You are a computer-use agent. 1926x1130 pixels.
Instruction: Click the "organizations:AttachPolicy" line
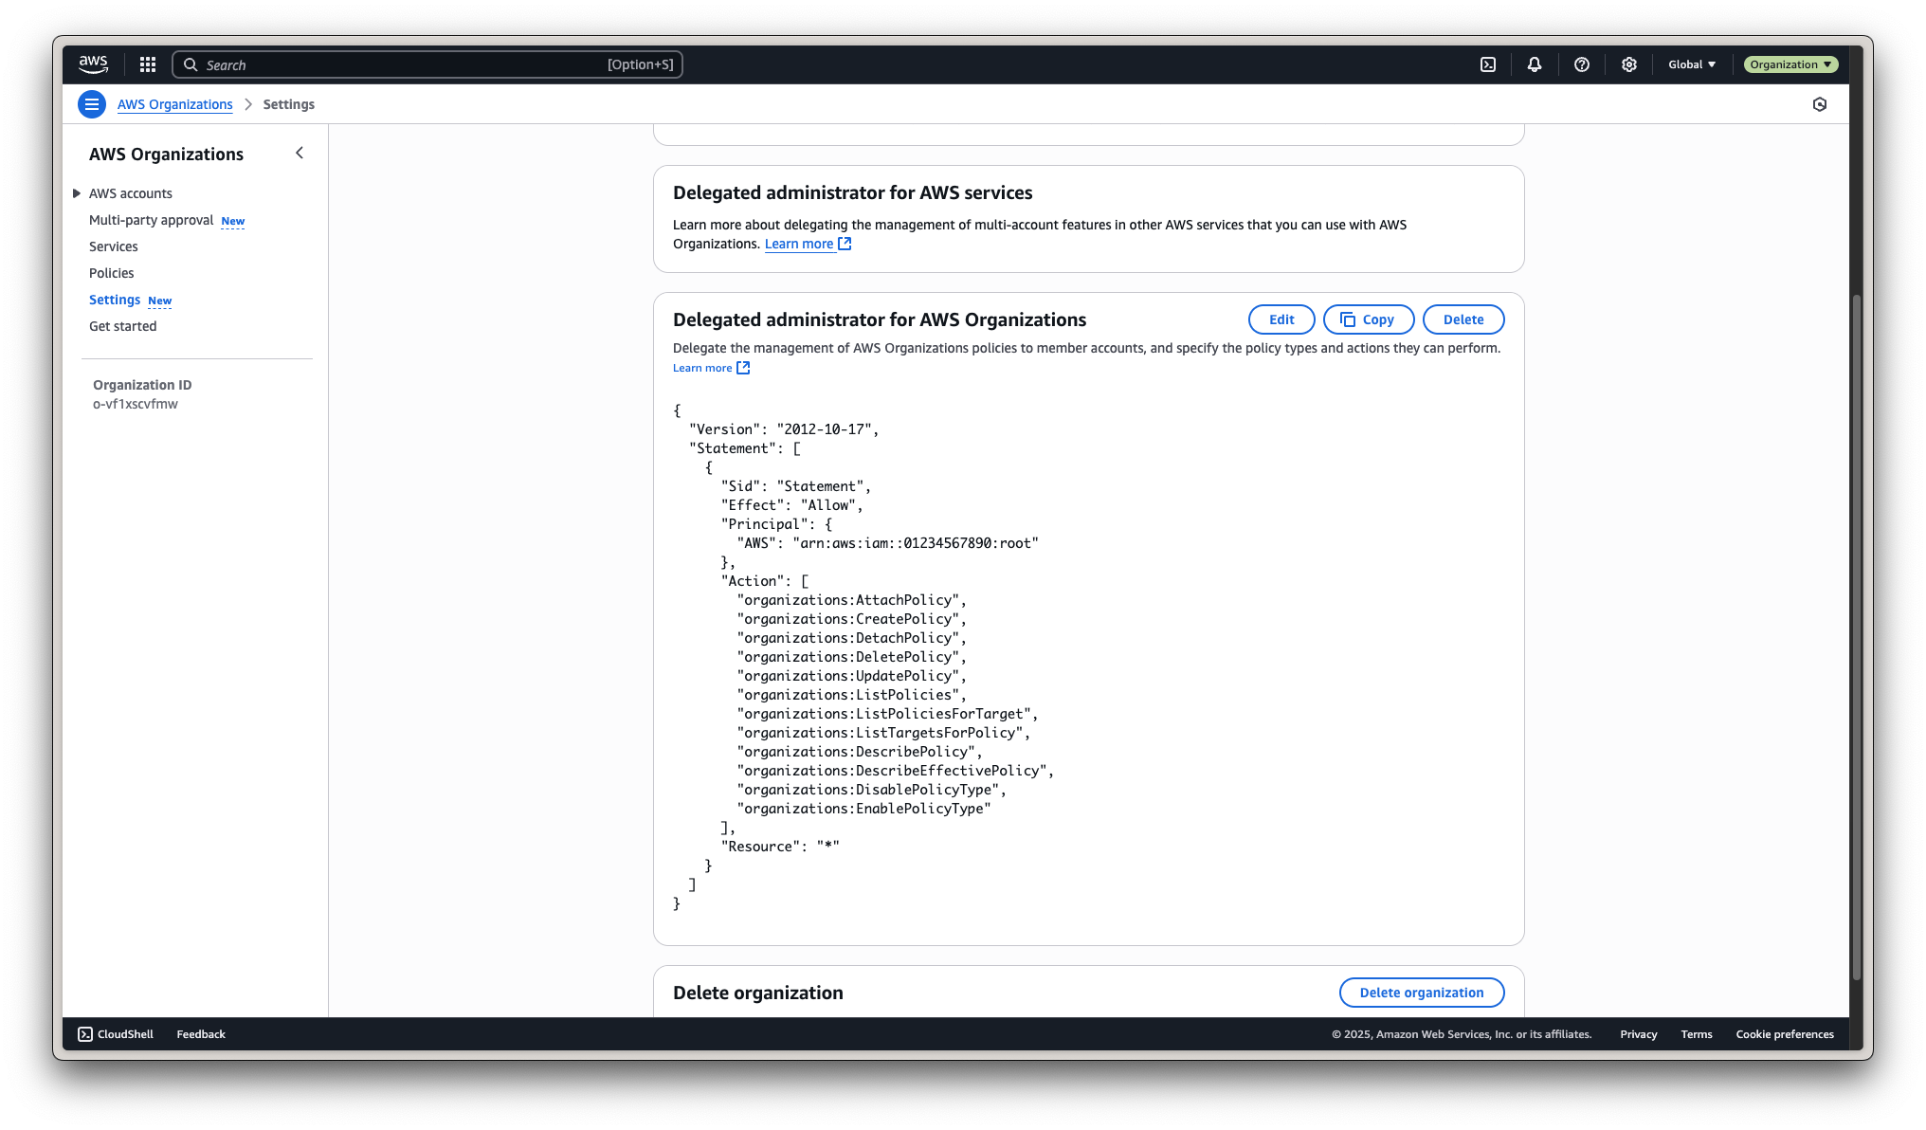[851, 600]
